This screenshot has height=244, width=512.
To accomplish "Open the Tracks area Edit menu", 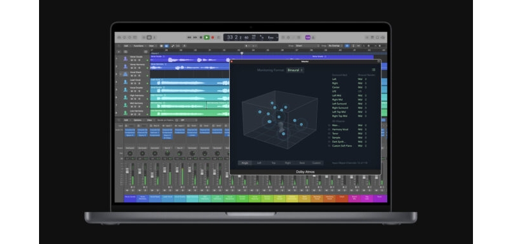I will tap(126, 46).
